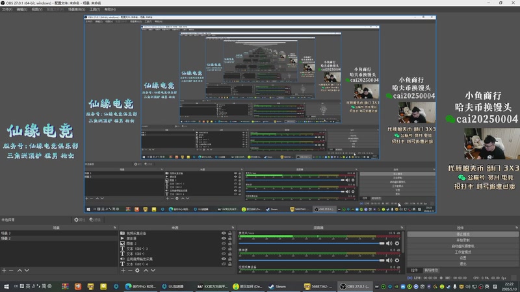The image size is (520, 292).
Task: Open the 场景集合(S) menu
Action: (x=77, y=9)
